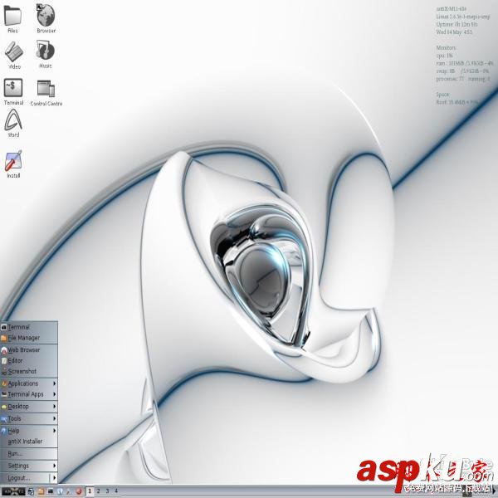Open the arrow beside Logout...
Screen dimensions: 498x498
[54, 478]
